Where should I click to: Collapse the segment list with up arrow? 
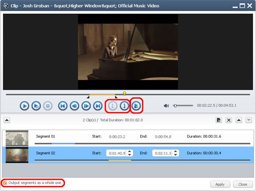point(7,120)
